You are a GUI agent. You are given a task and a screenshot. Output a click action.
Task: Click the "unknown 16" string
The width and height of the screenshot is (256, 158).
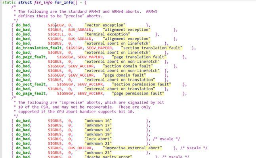(x=98, y=120)
